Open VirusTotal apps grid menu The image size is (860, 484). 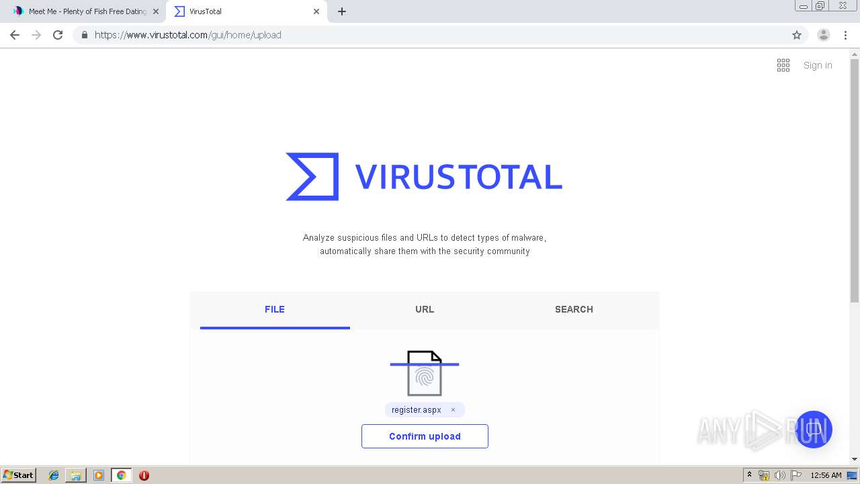point(783,65)
